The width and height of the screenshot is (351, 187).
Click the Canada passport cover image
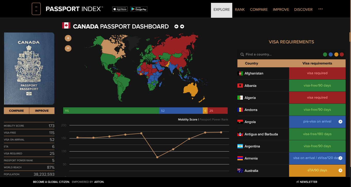29,69
